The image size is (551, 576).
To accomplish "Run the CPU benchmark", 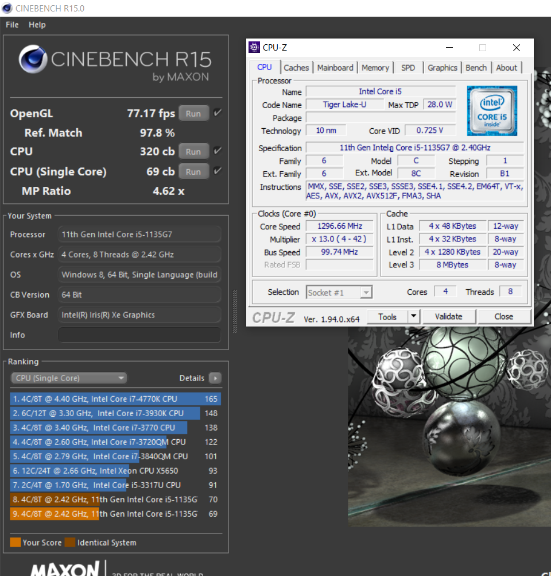I will (x=193, y=151).
